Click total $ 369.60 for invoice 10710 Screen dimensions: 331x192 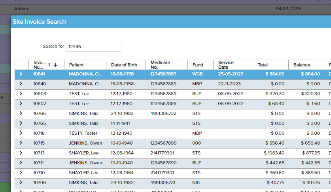point(275,173)
